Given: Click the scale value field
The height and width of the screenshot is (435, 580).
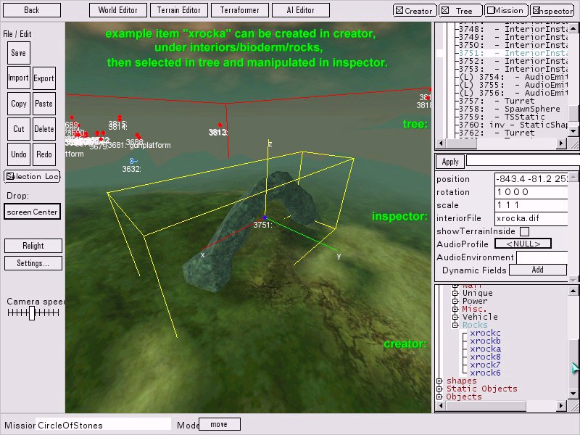Looking at the screenshot, I should click(531, 205).
